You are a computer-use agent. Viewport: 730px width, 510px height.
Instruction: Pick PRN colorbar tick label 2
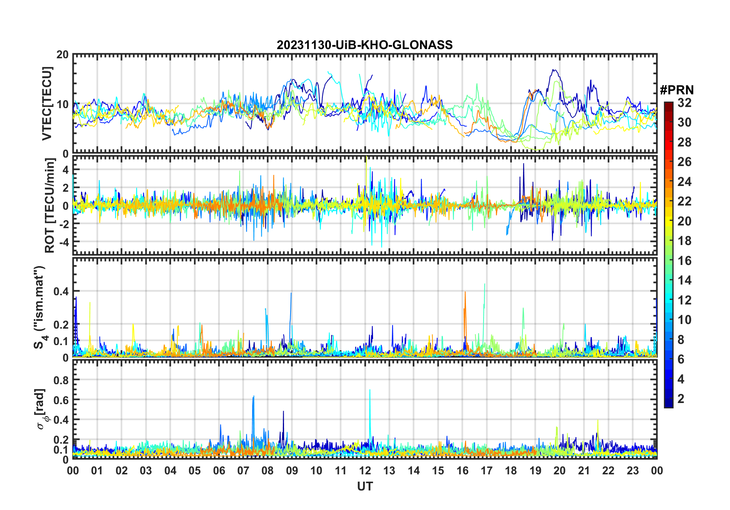(681, 399)
